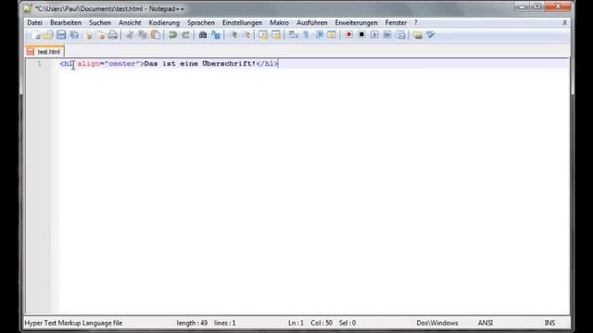The image size is (593, 333).
Task: Click Dos\Windows line ending status field
Action: click(437, 323)
